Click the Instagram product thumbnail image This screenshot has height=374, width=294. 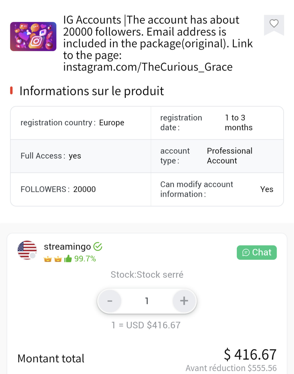tap(33, 36)
